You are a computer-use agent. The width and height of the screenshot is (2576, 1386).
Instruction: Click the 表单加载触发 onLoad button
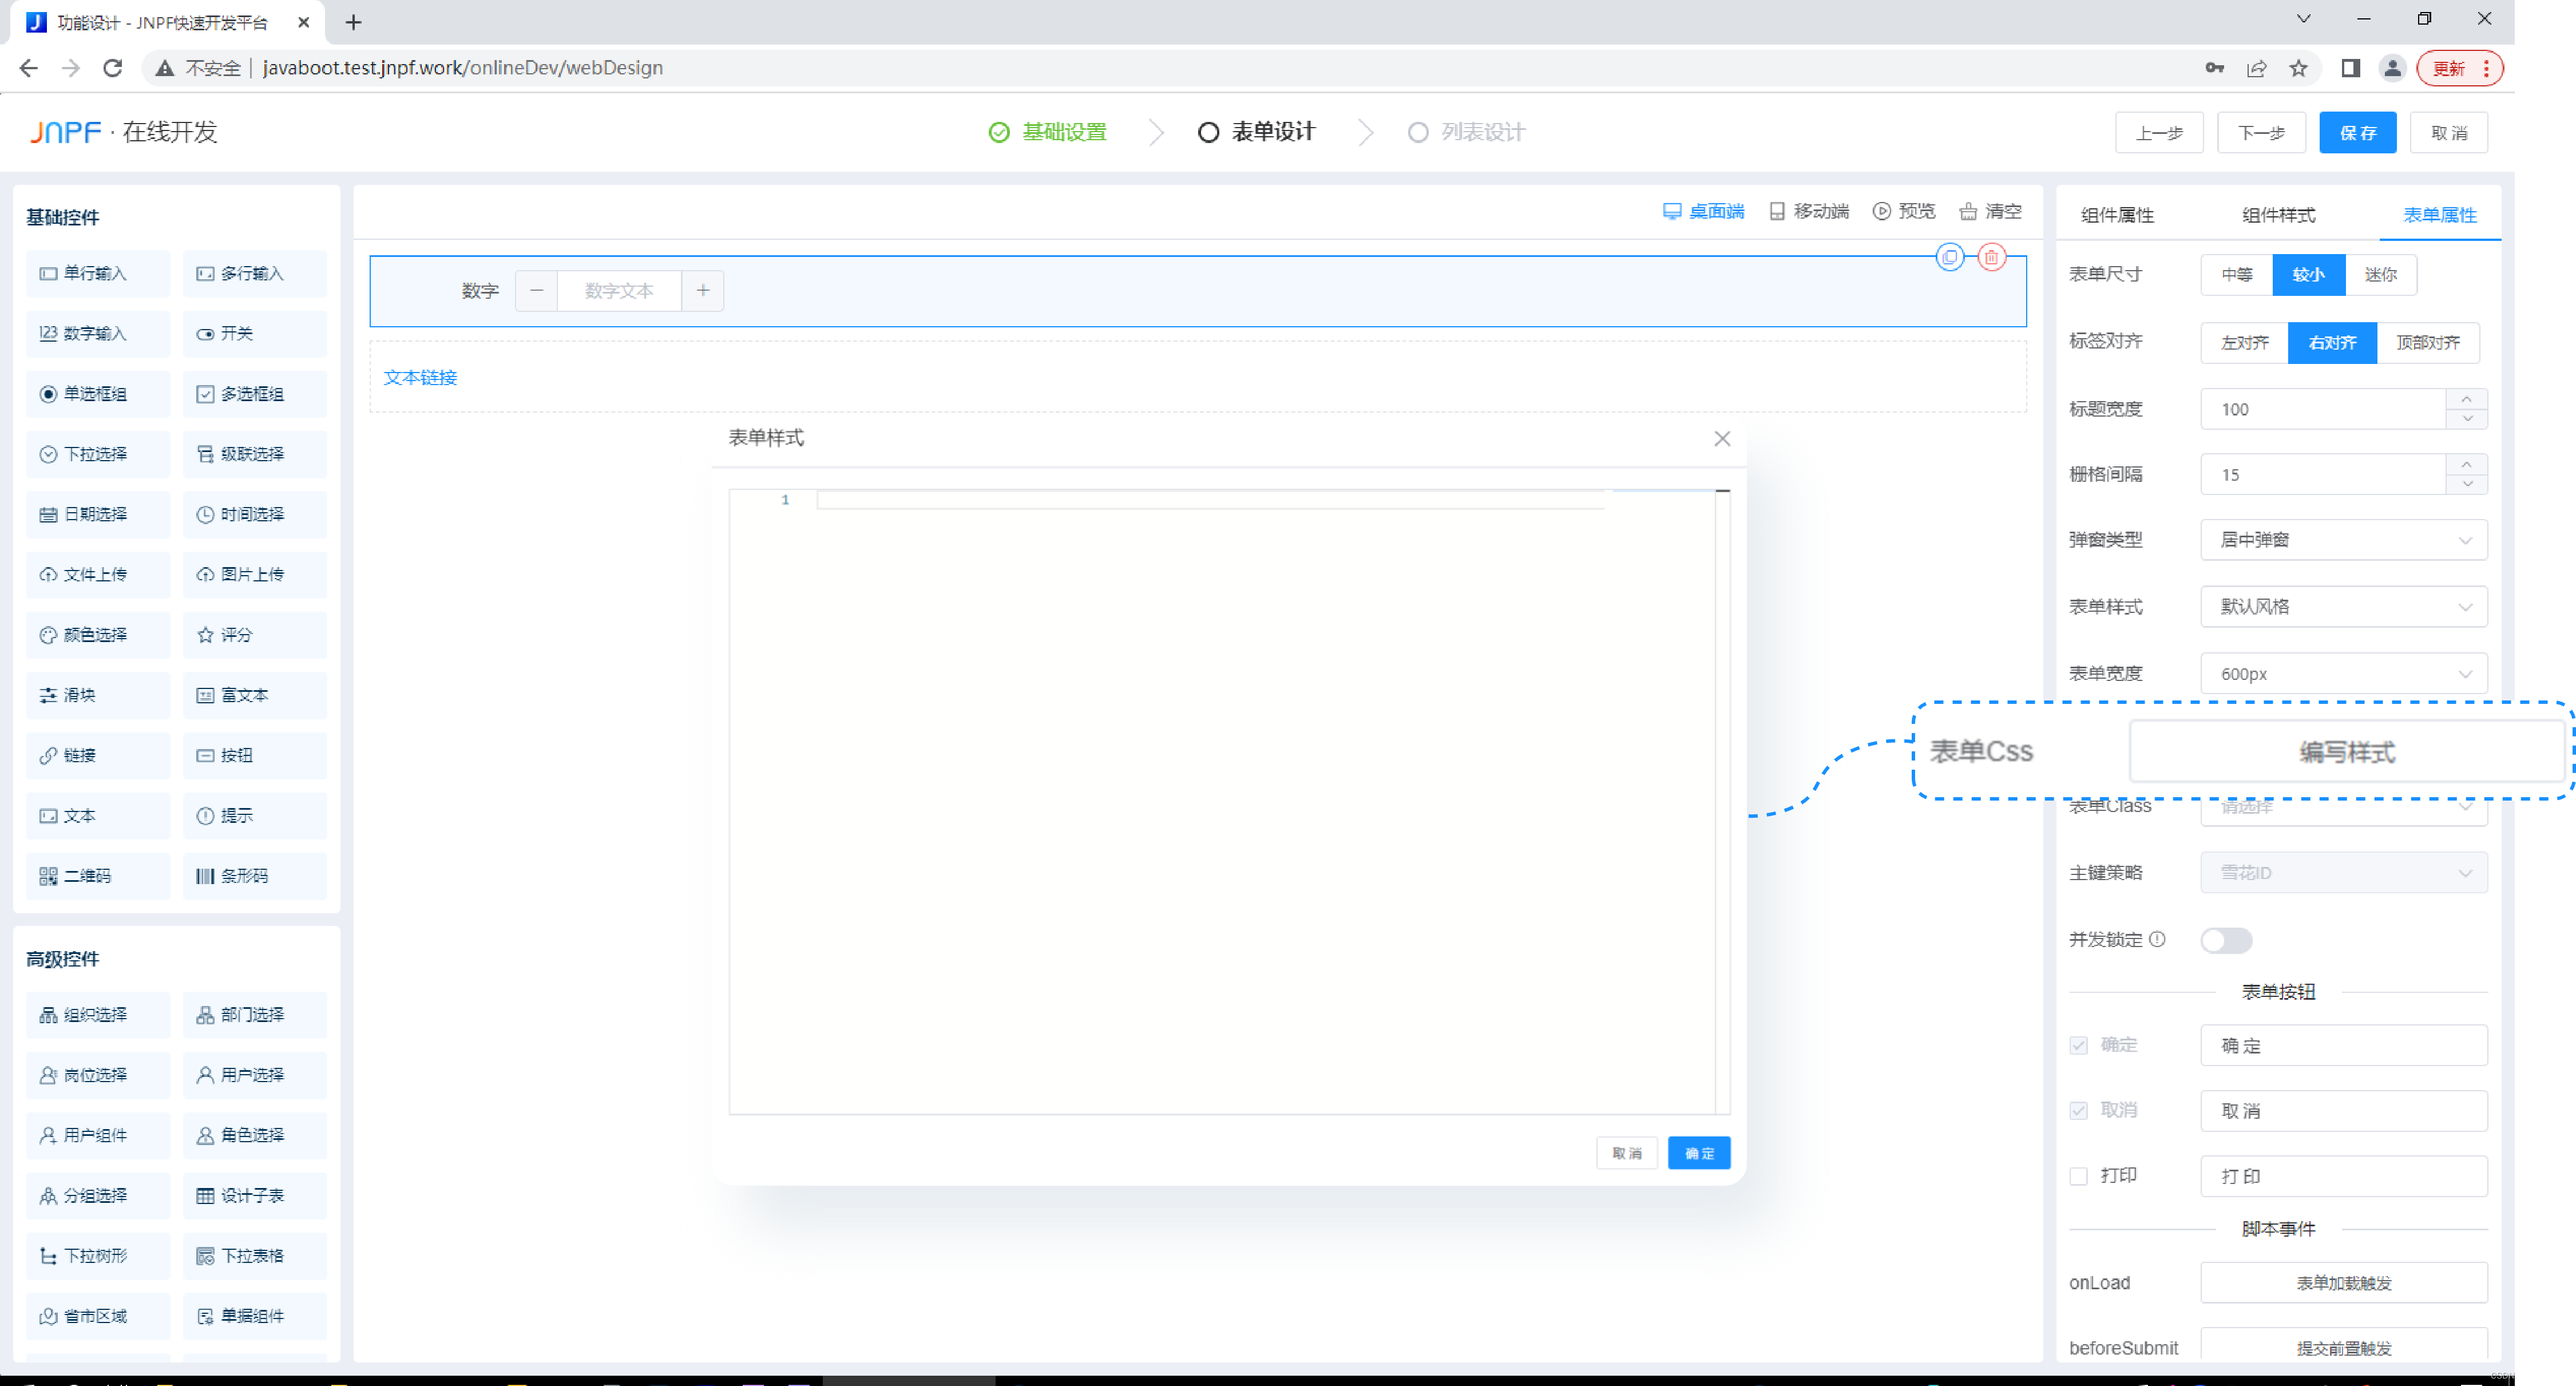tap(2344, 1283)
